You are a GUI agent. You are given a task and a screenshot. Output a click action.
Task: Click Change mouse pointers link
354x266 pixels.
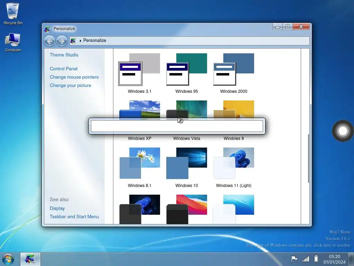click(x=74, y=77)
